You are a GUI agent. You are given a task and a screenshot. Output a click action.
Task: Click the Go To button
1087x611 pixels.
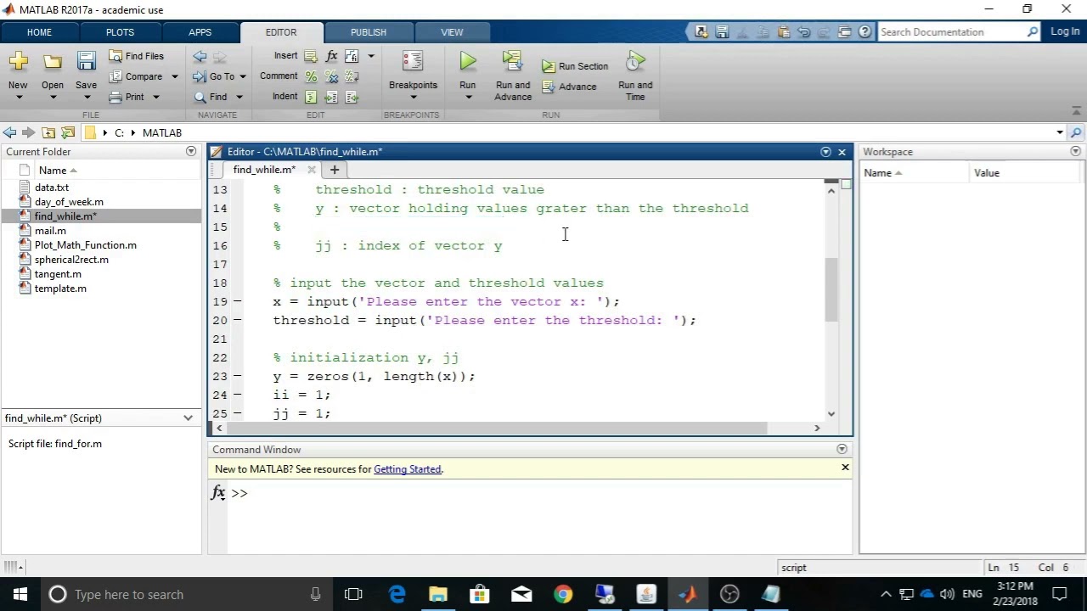pos(213,76)
